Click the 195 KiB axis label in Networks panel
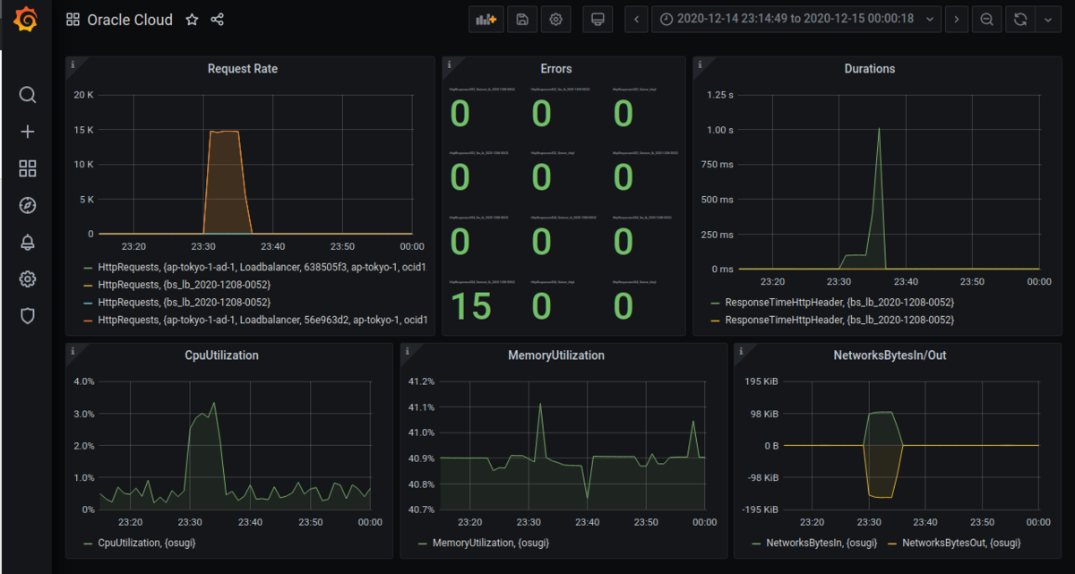Image resolution: width=1075 pixels, height=574 pixels. coord(763,381)
